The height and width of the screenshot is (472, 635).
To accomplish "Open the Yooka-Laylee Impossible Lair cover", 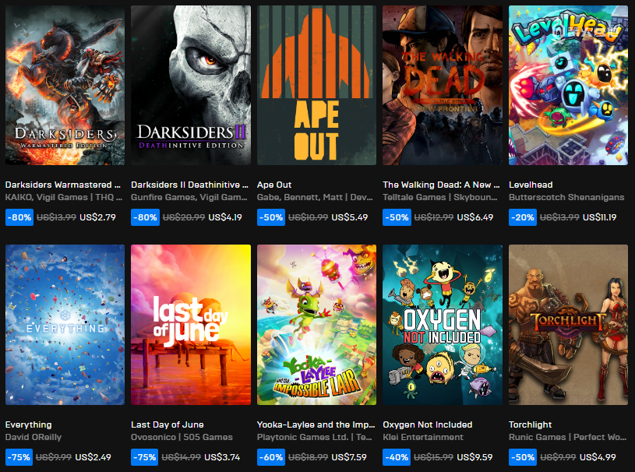I will click(x=316, y=325).
